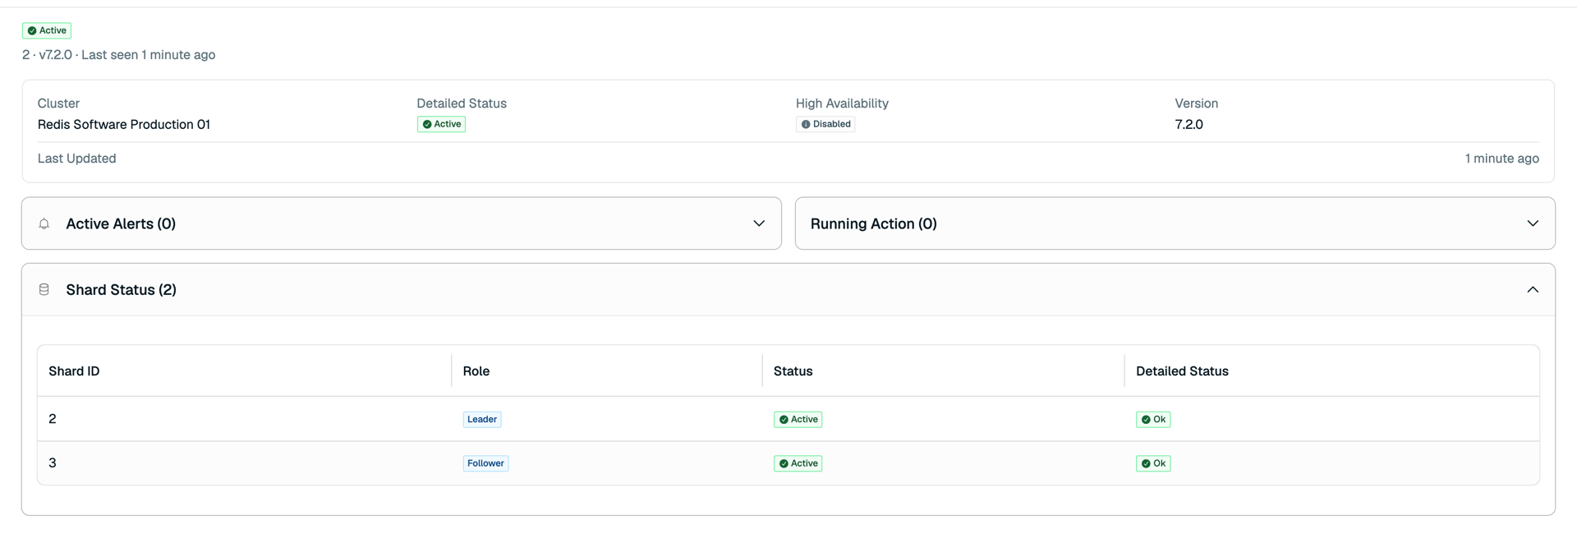Click the Redis Software Production 01 cluster name
The width and height of the screenshot is (1577, 534).
[124, 124]
